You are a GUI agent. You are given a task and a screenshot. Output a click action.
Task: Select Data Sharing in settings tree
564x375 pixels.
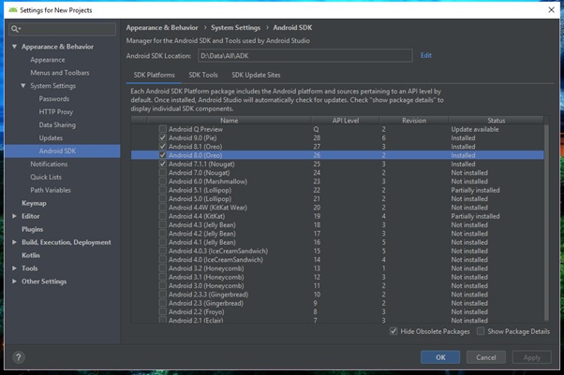tap(57, 124)
